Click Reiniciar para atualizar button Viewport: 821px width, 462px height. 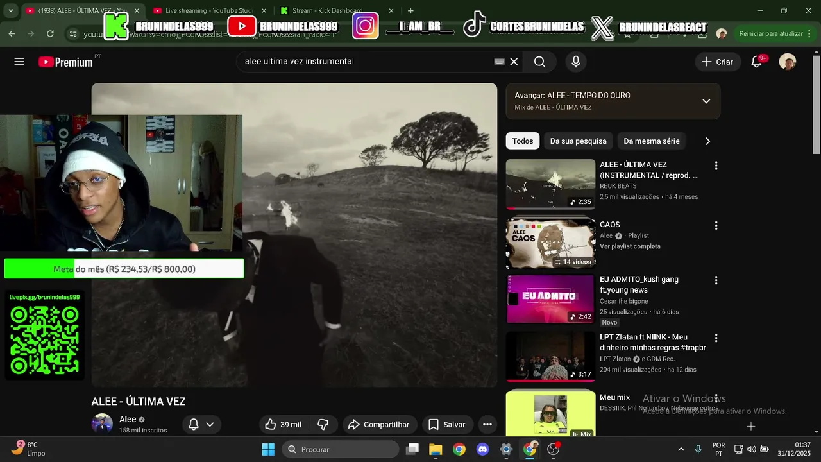pyautogui.click(x=771, y=33)
